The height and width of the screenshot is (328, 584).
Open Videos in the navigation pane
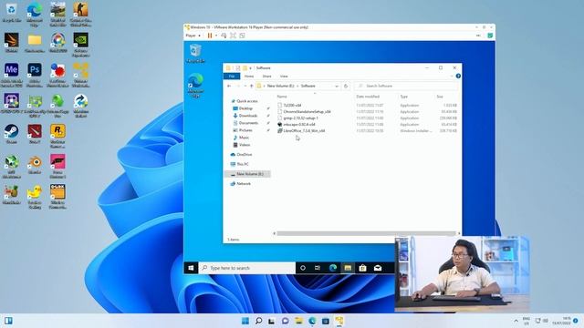point(245,145)
